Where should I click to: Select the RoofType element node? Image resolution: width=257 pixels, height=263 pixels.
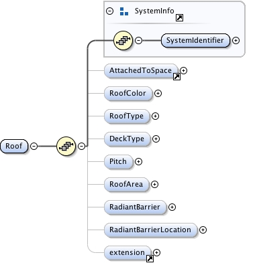[127, 116]
